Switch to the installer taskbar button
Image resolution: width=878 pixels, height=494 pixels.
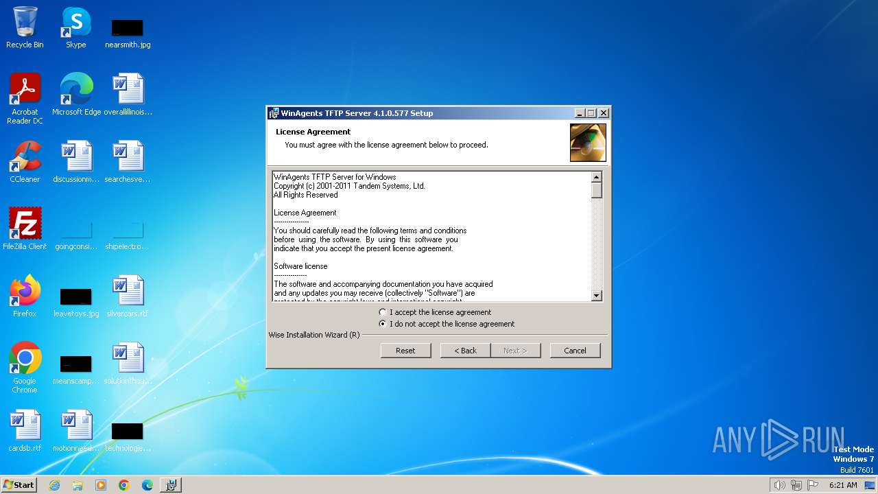[171, 485]
